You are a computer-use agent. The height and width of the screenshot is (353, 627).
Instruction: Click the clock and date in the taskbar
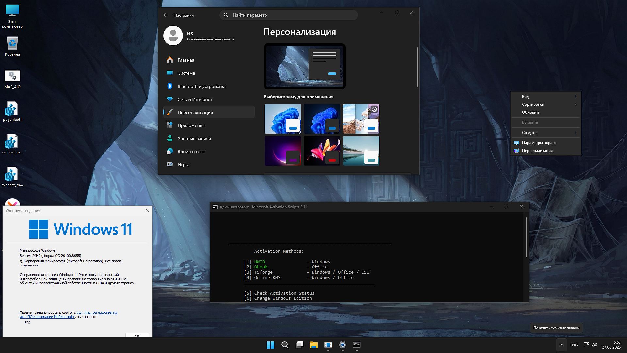pyautogui.click(x=611, y=345)
